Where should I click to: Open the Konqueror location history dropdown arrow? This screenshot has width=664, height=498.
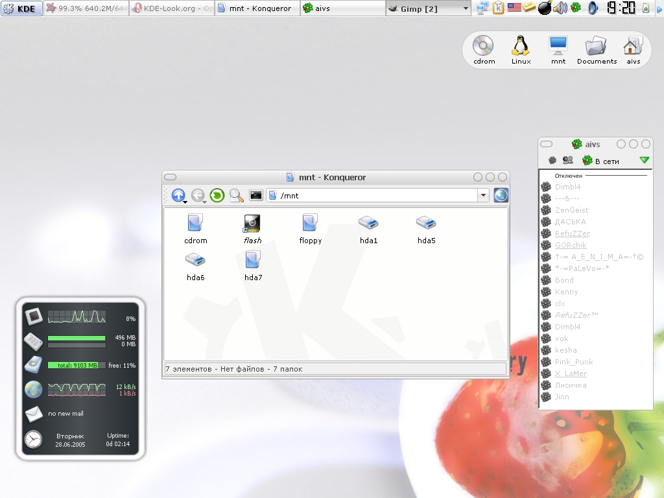click(x=483, y=195)
